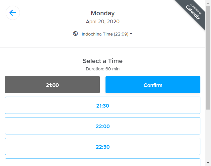Click the globe icon beside the timezone

click(76, 34)
